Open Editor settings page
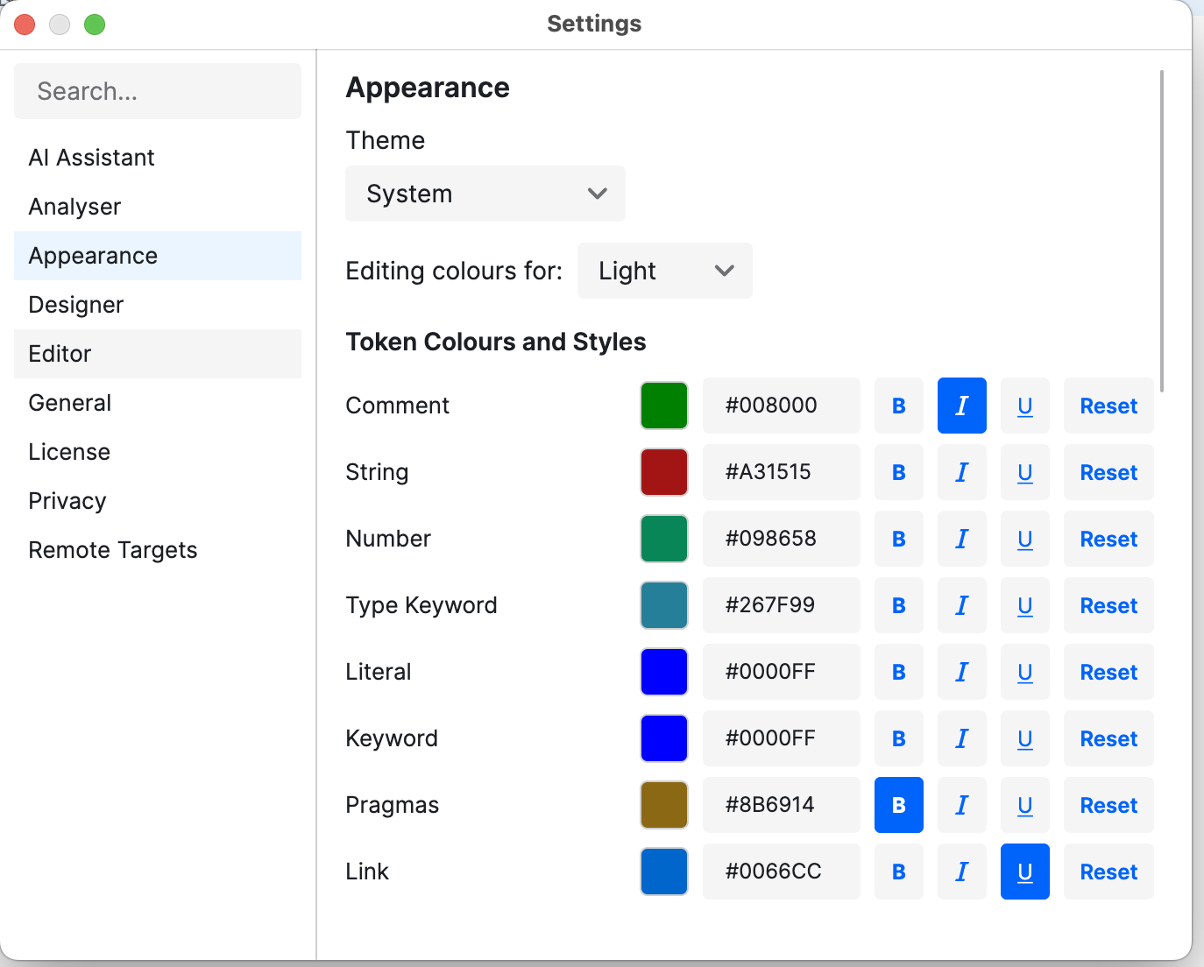Viewport: 1204px width, 967px height. pyautogui.click(x=158, y=354)
